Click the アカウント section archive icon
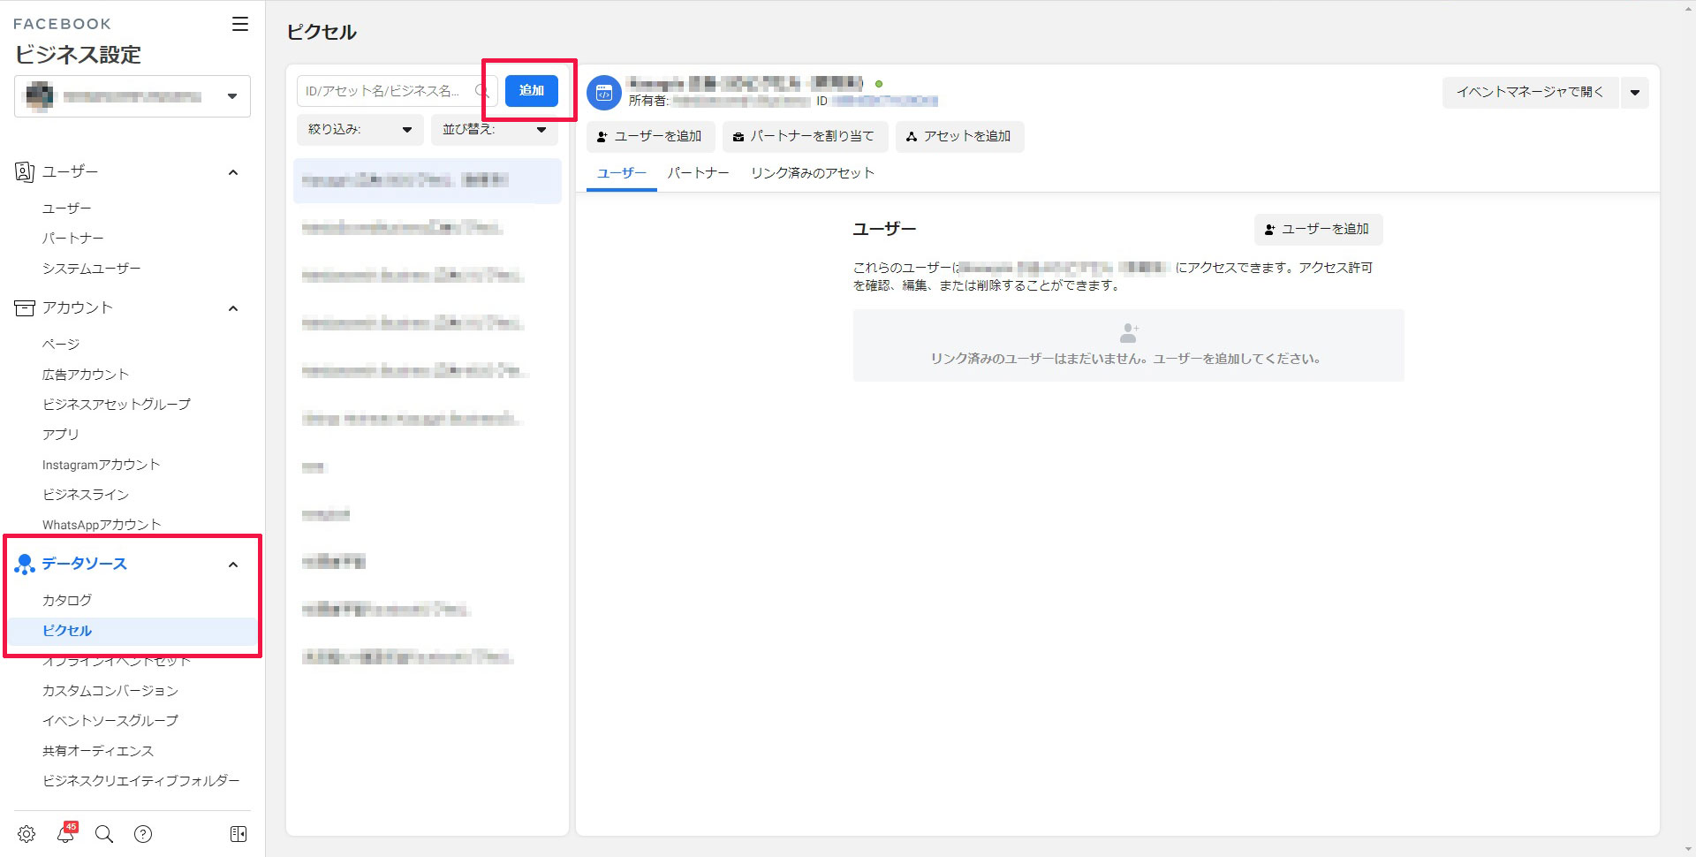 [25, 307]
